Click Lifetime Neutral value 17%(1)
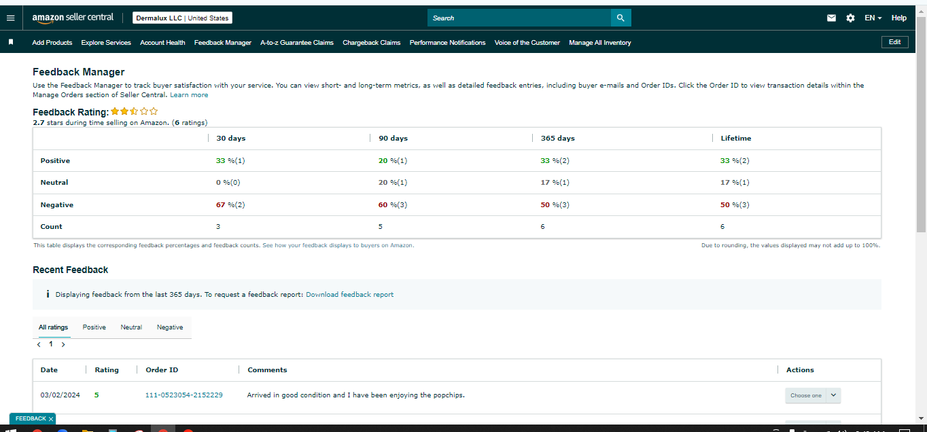Screen dimensions: 927x432 pos(735,183)
